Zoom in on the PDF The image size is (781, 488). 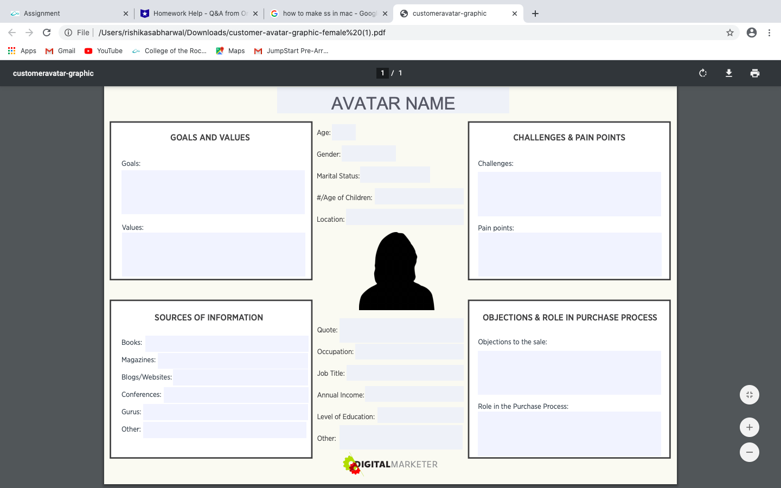pyautogui.click(x=750, y=427)
